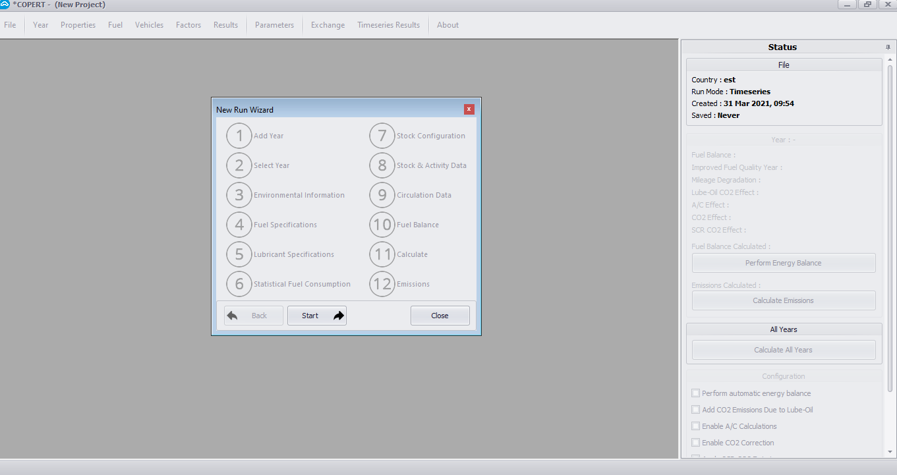Open the Vehicles menu

(149, 24)
